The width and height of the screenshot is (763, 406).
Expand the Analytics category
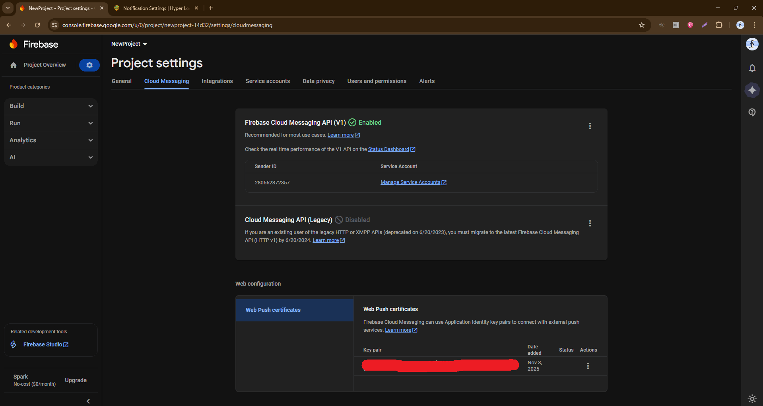[x=51, y=140]
